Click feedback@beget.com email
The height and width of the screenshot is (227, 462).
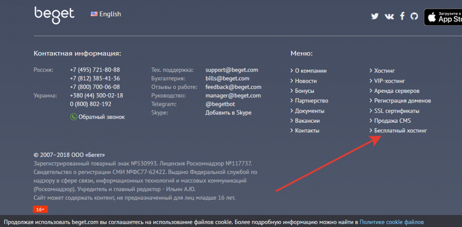tap(233, 87)
